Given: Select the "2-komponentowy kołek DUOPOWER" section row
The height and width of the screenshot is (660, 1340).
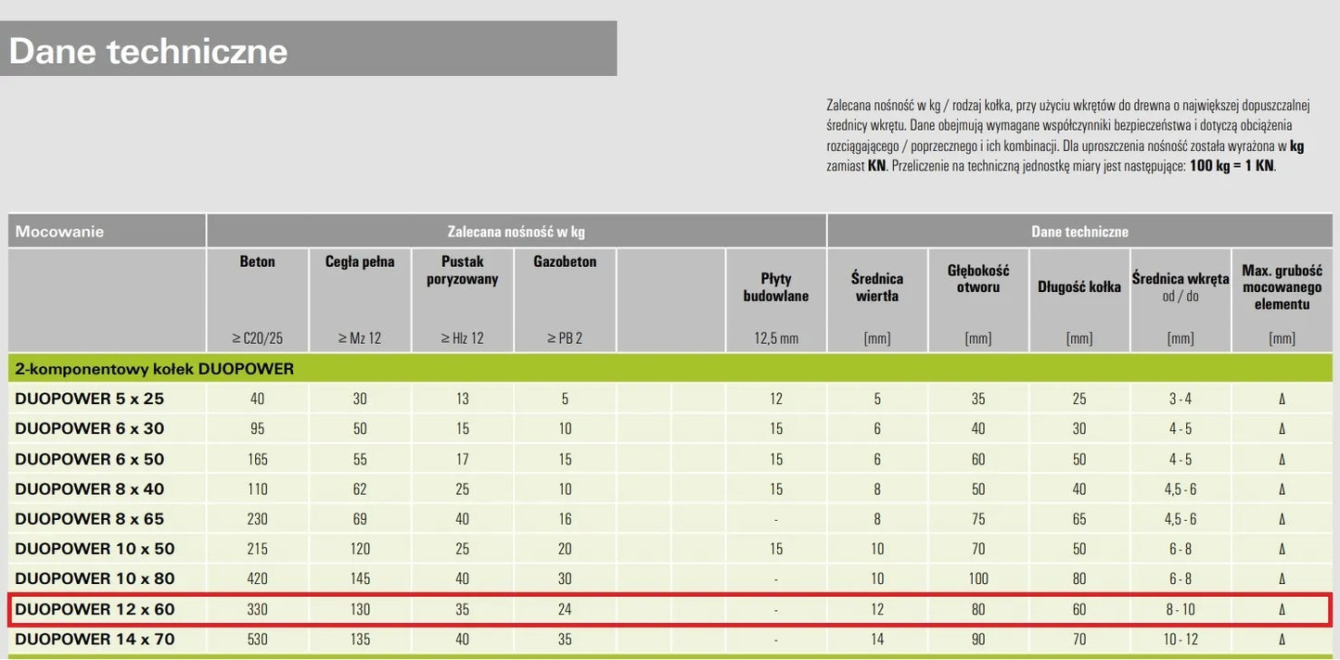Looking at the screenshot, I should [x=670, y=369].
